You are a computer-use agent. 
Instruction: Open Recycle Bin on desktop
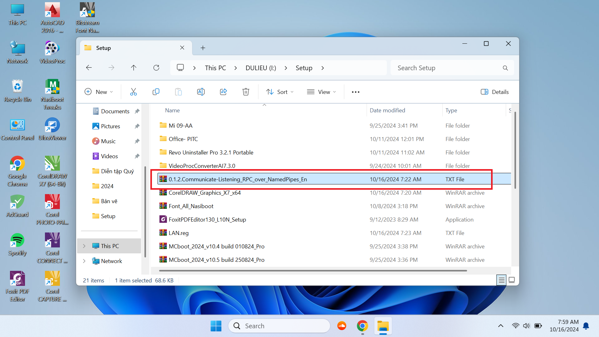coord(17,91)
